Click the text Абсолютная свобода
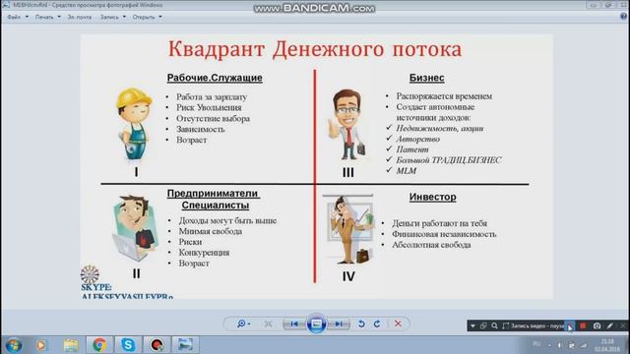630x354 pixels. [x=431, y=245]
